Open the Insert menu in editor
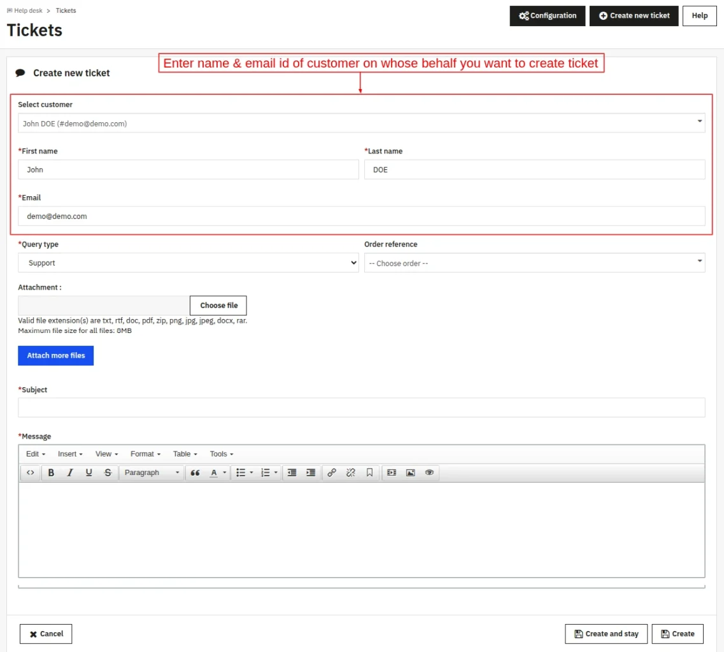 70,454
